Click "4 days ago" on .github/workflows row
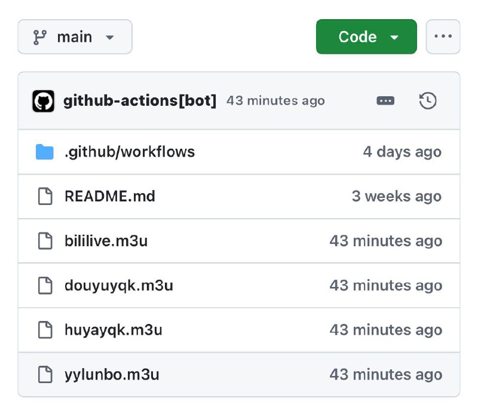This screenshot has width=478, height=410. tap(402, 152)
